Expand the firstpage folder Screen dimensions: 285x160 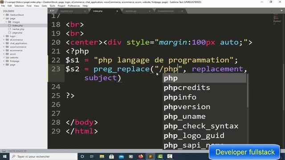[x=4, y=61]
